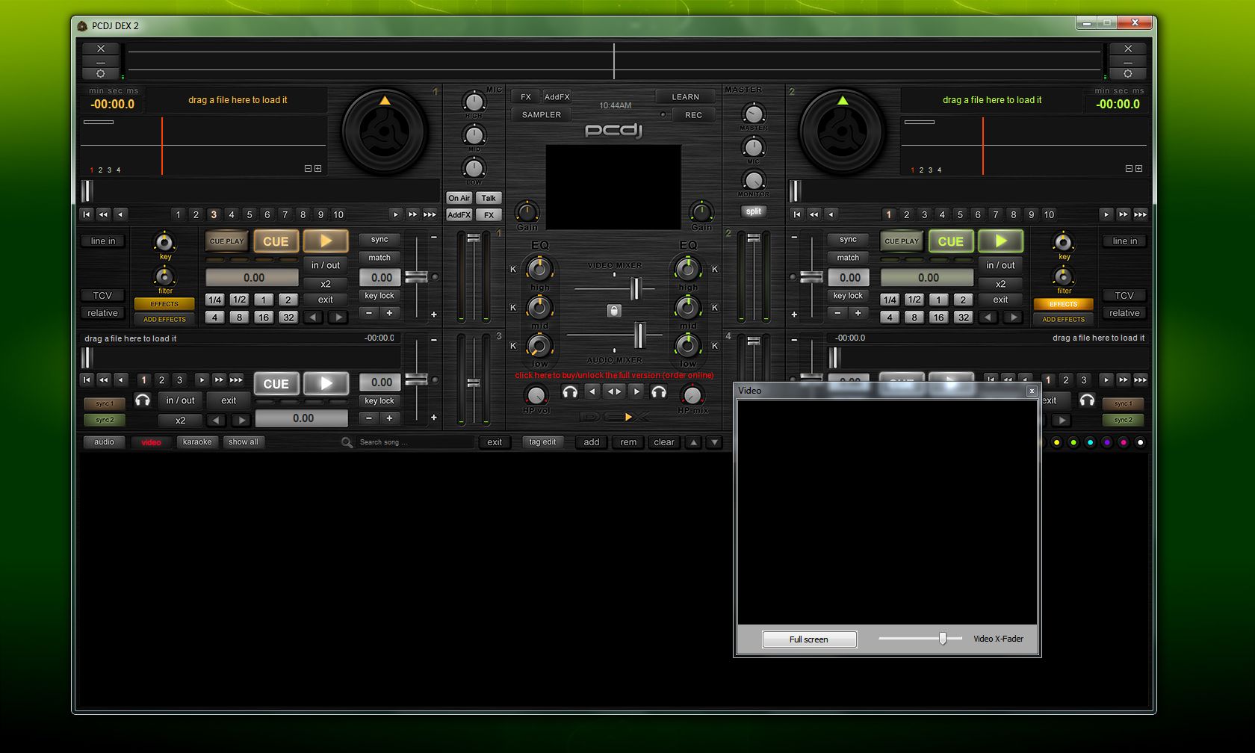Viewport: 1255px width, 753px height.
Task: Click deck 2 low EQ kill K button
Action: pyautogui.click(x=715, y=346)
